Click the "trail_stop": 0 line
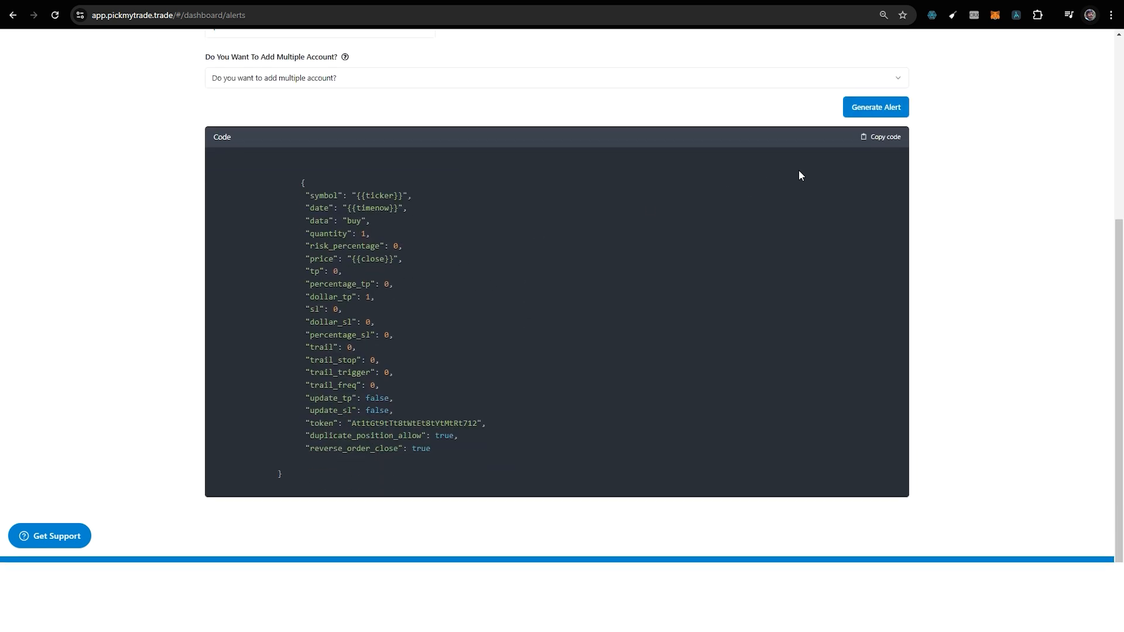The height and width of the screenshot is (632, 1124). point(342,360)
